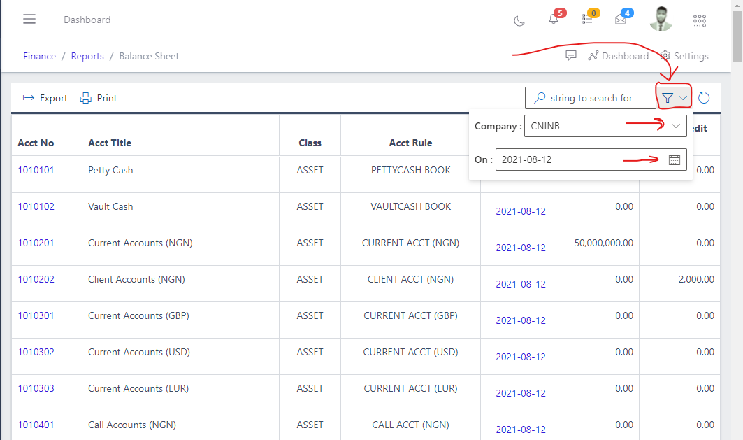Sort by Acct Rule column header
The image size is (743, 440).
click(410, 143)
